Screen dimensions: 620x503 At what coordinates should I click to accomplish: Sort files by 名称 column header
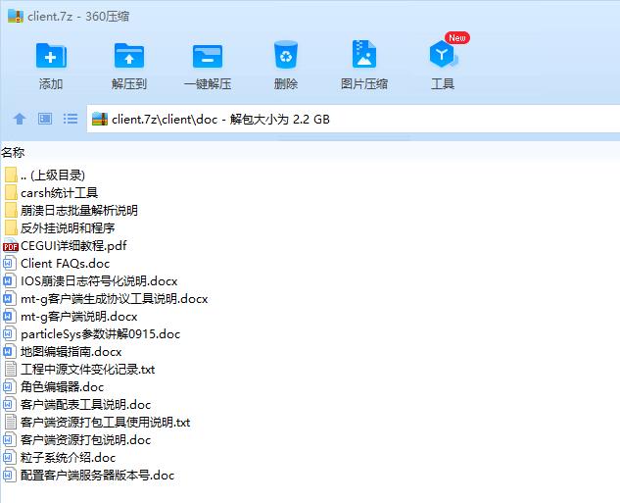(x=14, y=152)
